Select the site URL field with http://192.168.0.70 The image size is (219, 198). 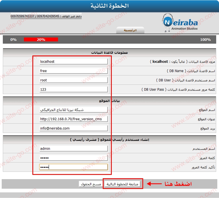(x=73, y=119)
